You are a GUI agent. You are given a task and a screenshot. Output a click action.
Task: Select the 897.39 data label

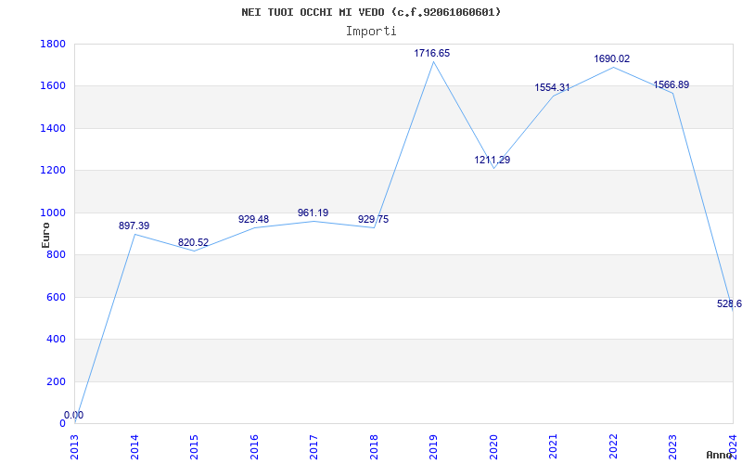coord(134,226)
